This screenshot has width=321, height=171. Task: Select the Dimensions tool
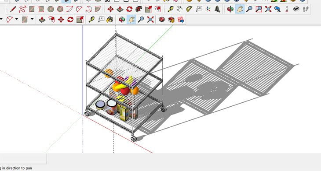pos(180,9)
